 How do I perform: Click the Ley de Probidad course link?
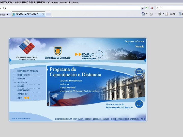pyautogui.click(x=68, y=88)
